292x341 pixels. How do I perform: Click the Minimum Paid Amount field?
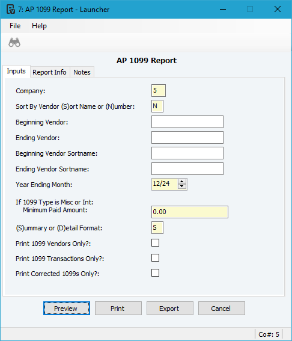click(190, 212)
